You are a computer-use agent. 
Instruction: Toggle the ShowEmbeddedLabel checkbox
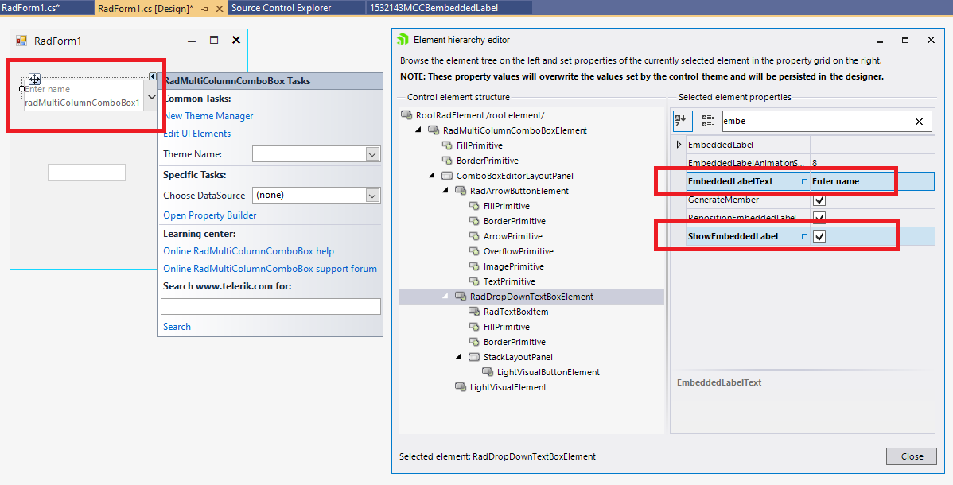[x=819, y=236]
